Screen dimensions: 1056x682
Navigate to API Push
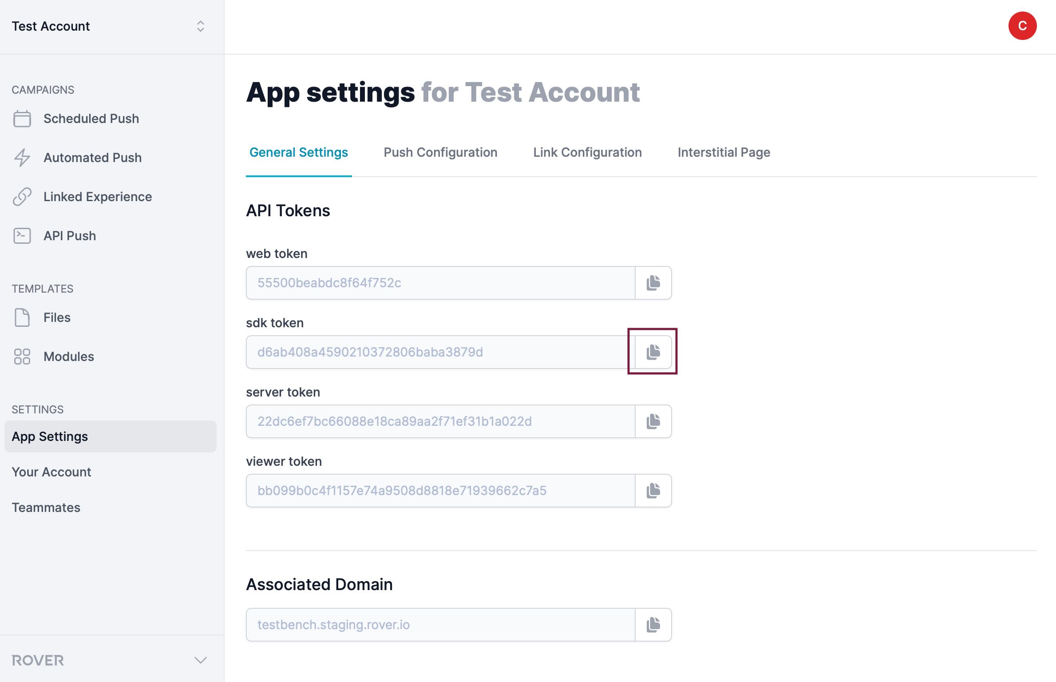(x=70, y=236)
